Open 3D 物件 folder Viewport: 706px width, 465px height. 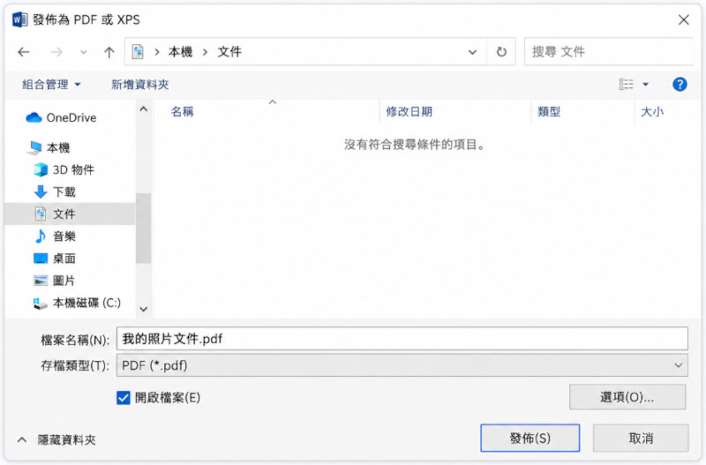coord(64,169)
